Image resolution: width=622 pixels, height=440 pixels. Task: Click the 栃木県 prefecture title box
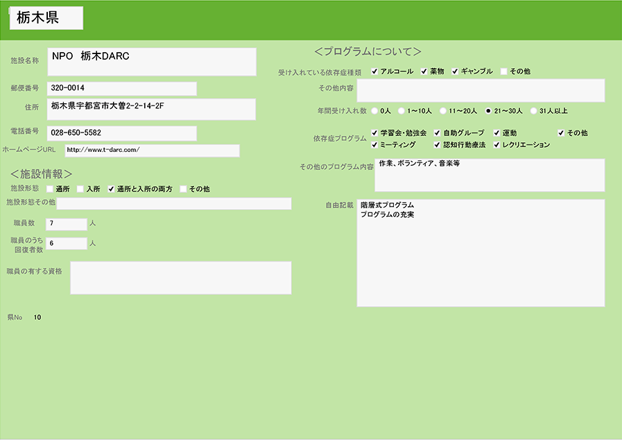point(46,19)
